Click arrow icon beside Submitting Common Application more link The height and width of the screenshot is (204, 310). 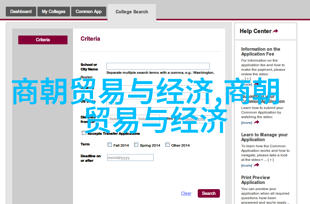click(x=256, y=122)
